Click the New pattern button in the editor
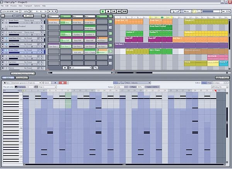The height and width of the screenshot is (169, 232). click(7, 83)
